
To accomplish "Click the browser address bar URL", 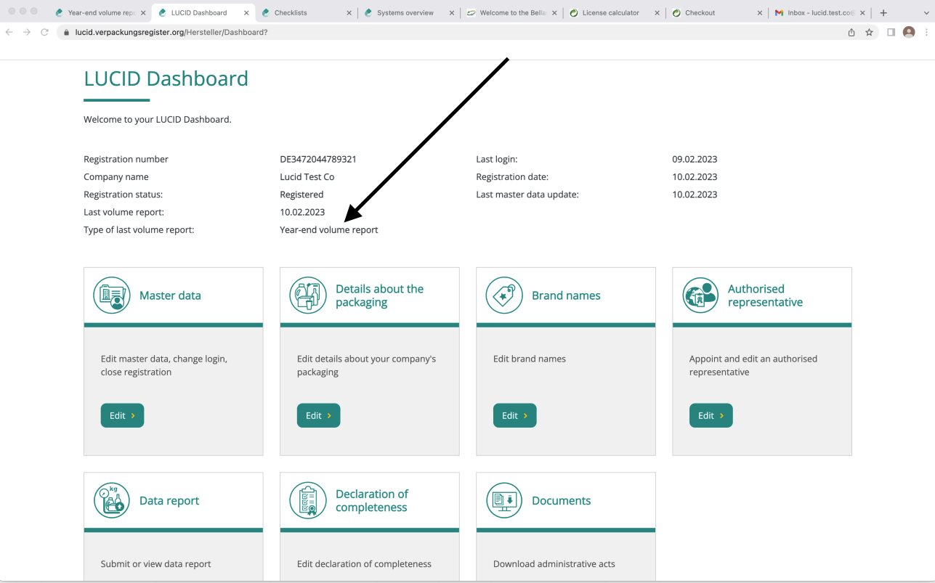I will 171,32.
